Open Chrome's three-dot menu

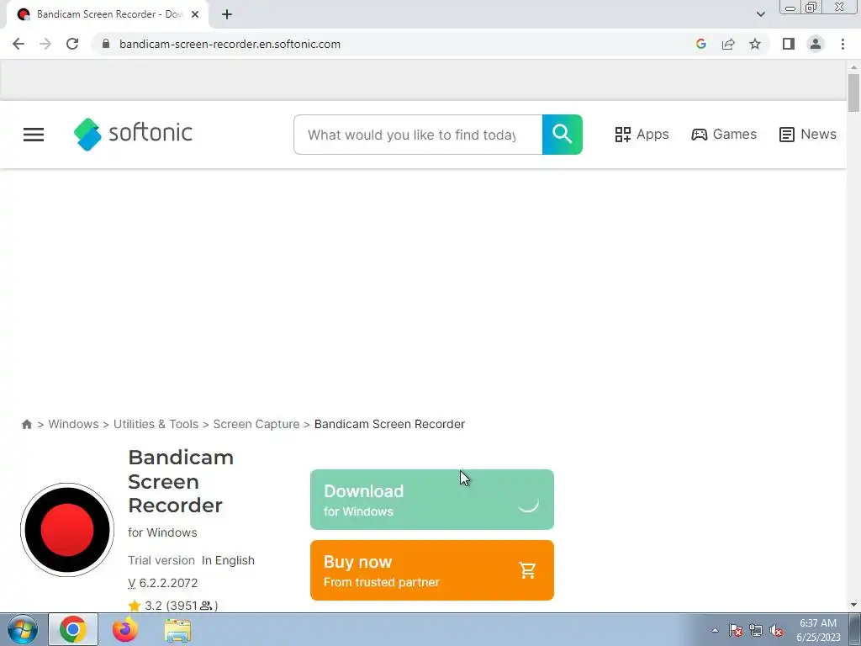click(843, 44)
